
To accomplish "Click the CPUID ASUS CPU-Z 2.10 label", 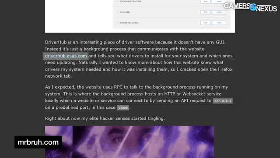I will coord(130,1).
